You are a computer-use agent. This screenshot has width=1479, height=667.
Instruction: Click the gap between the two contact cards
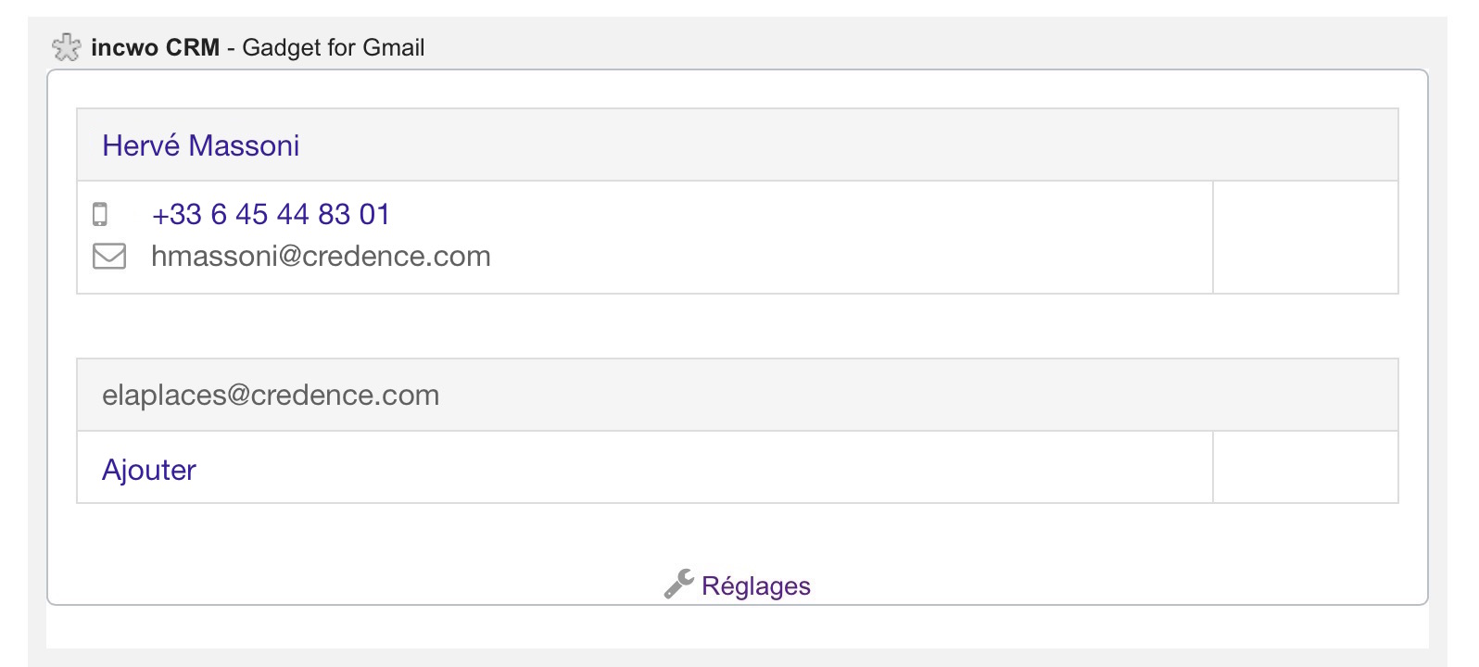[x=738, y=326]
